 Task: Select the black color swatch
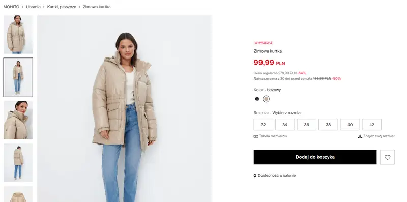257,99
